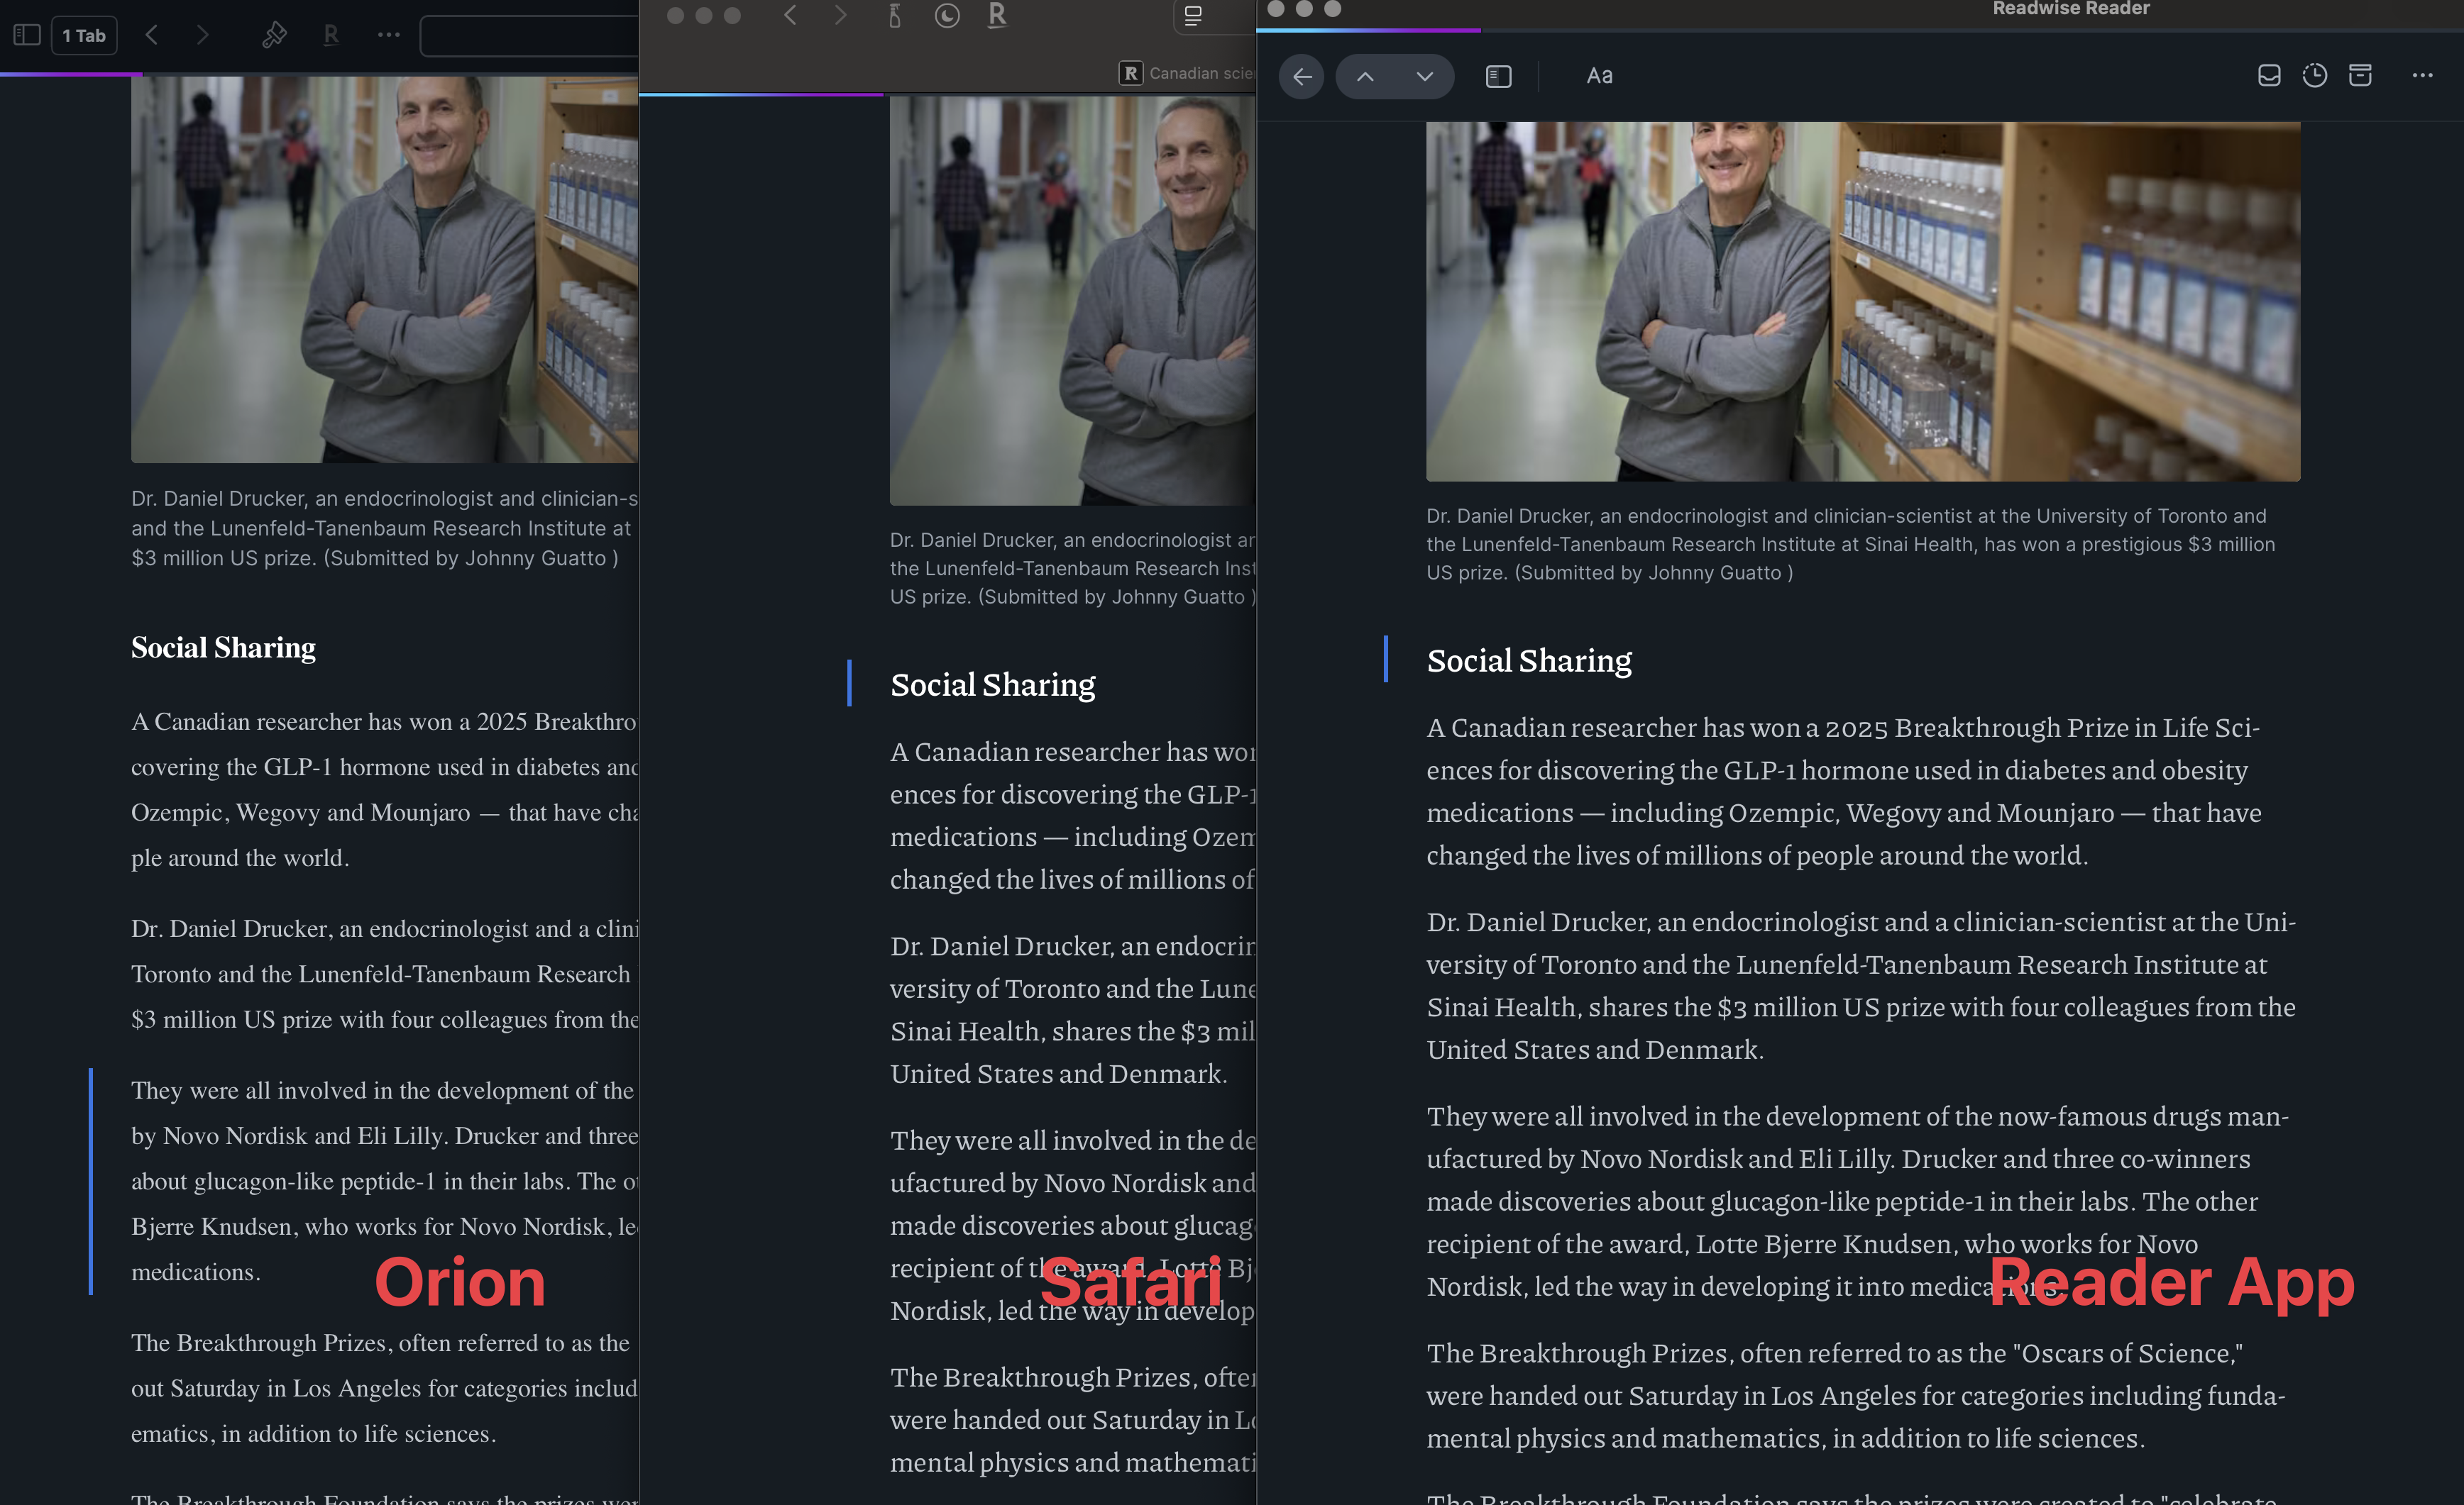Viewport: 2464px width, 1505px height.
Task: Click the 'United States and Denmark.' line in Safari
Action: [1058, 1073]
